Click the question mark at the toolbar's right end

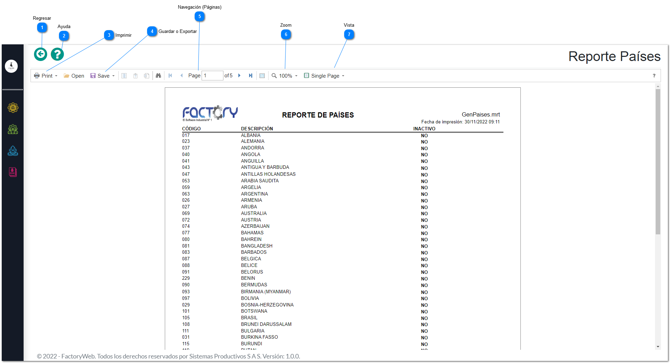(654, 76)
